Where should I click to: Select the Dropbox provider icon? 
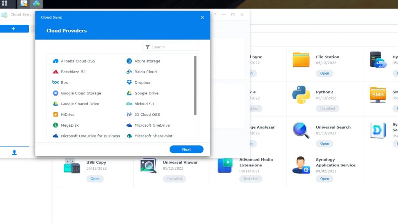129,82
